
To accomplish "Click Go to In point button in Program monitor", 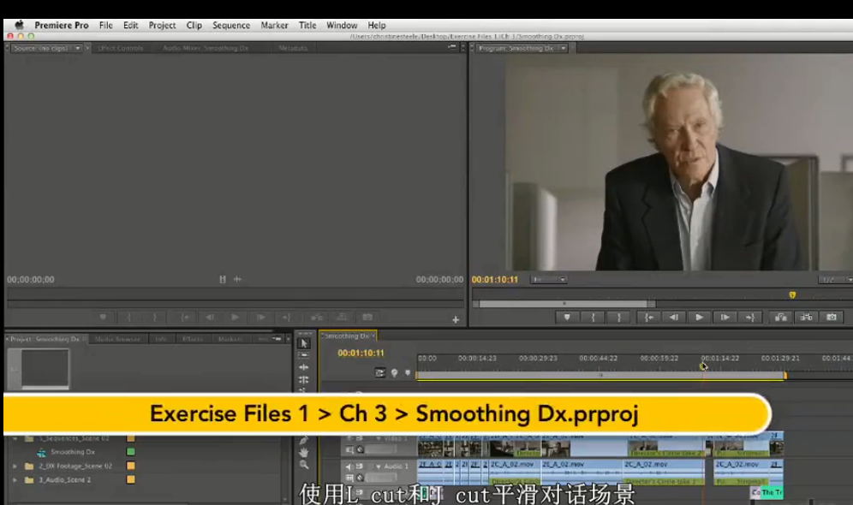I will (650, 317).
